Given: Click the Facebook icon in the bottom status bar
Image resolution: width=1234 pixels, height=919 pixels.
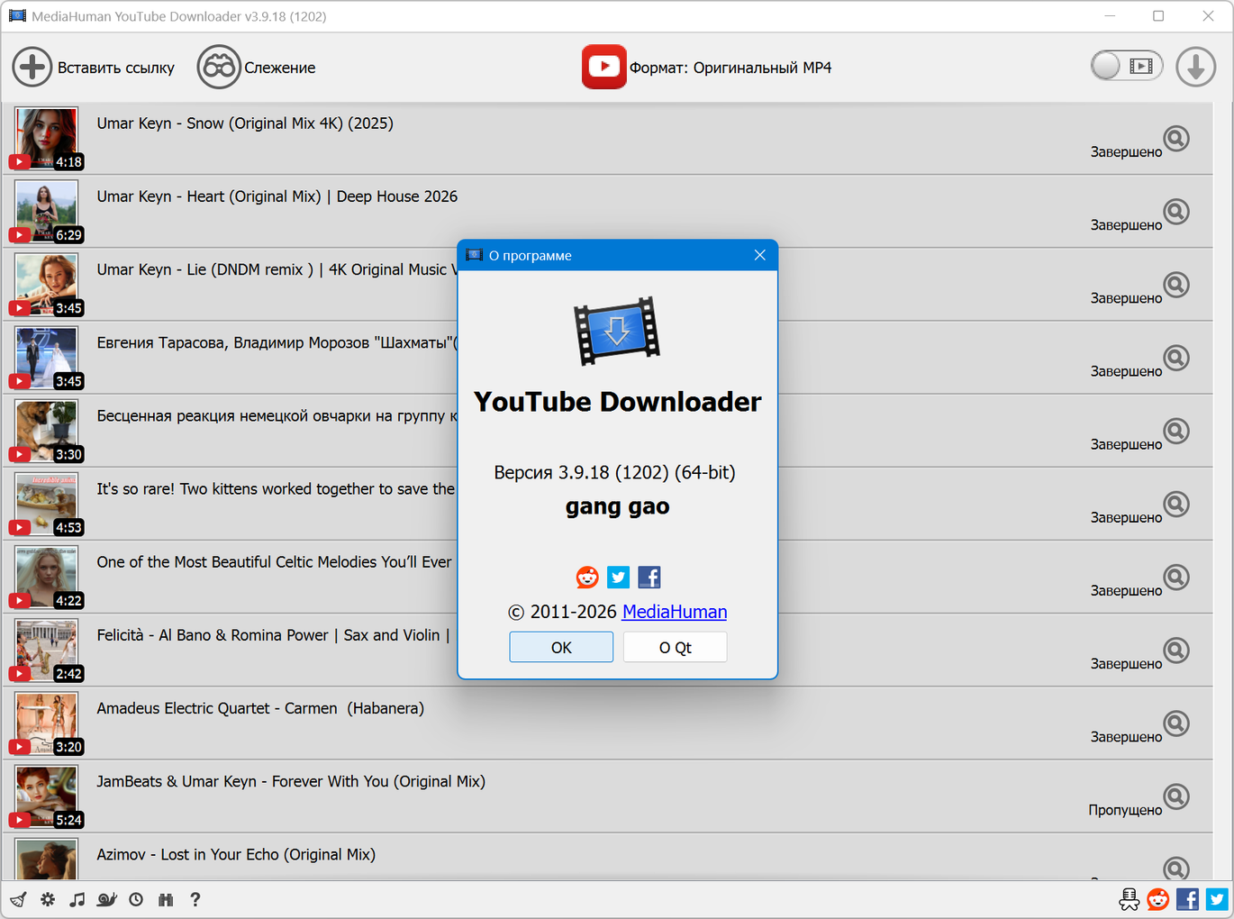Looking at the screenshot, I should pos(1187,899).
